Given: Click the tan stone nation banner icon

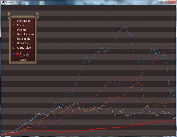Looking at the screenshot, I should point(24,55).
